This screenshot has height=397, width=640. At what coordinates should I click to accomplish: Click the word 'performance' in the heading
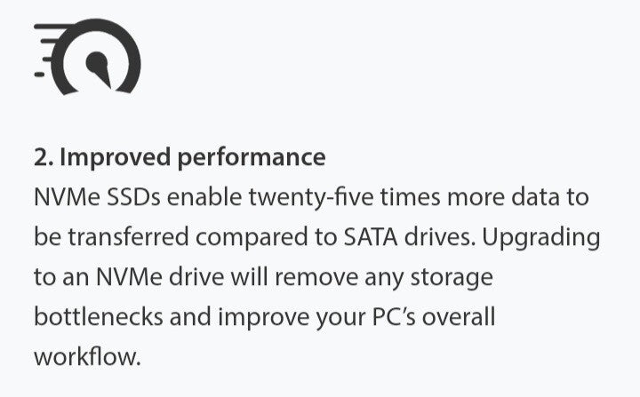click(252, 158)
